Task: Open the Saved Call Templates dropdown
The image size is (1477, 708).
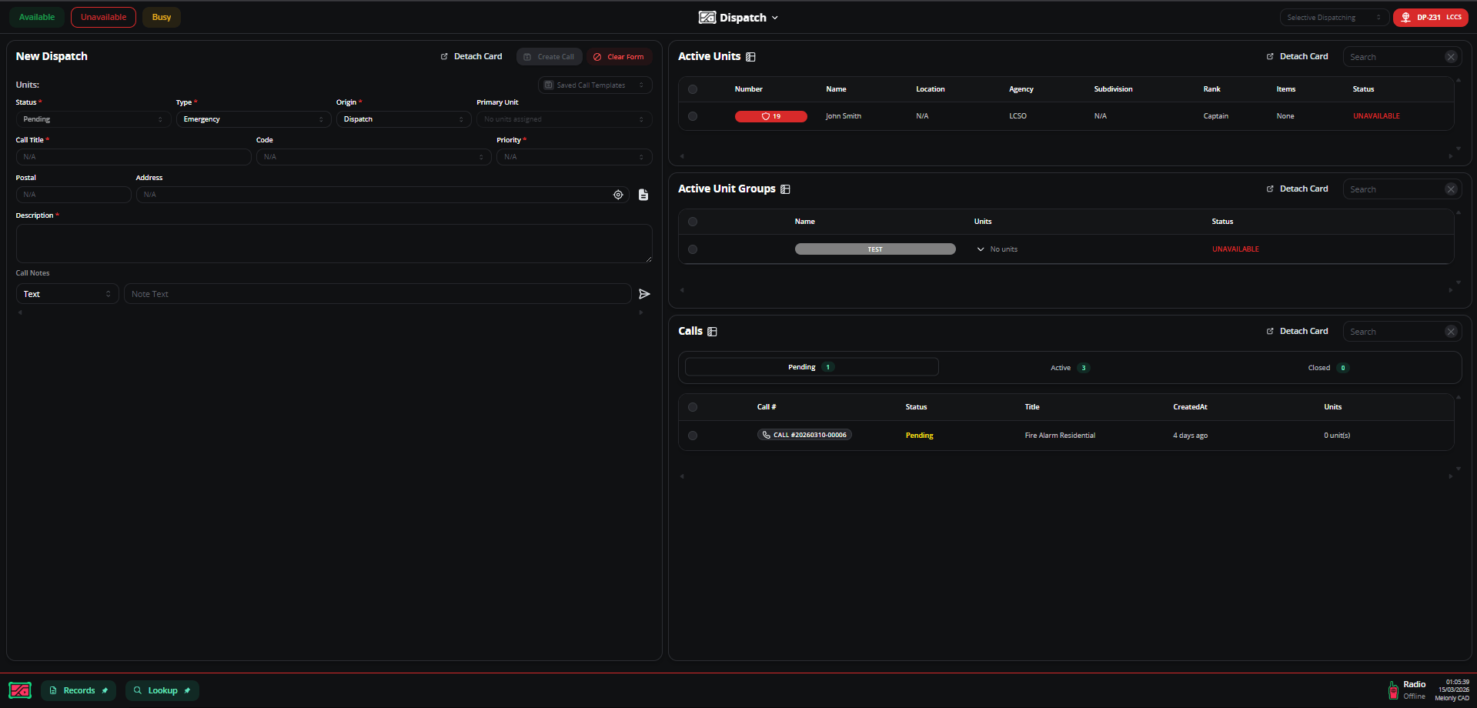Action: pyautogui.click(x=595, y=85)
